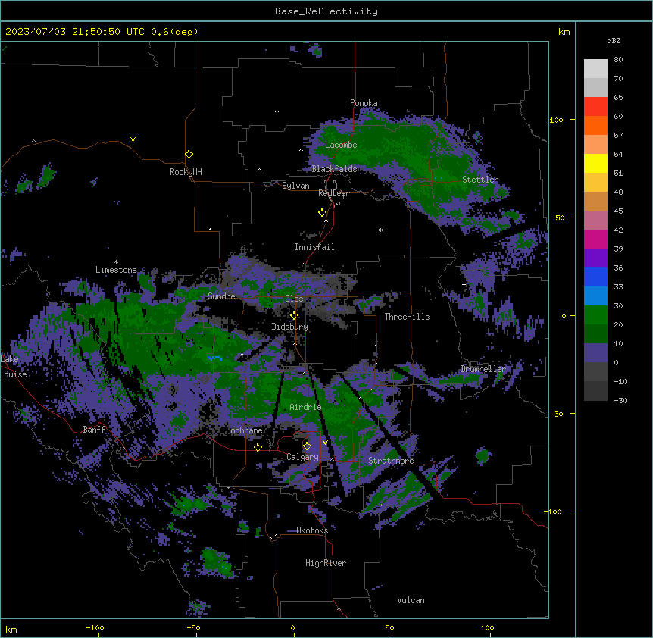Click the yellow diamond marker between Olds and Didsbury

pos(294,316)
